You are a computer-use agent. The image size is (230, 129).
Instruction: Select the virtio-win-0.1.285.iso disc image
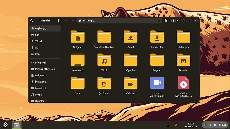pyautogui.click(x=183, y=83)
